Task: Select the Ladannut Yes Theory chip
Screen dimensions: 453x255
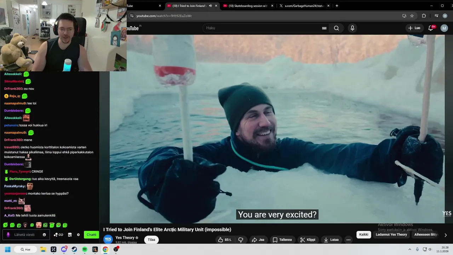Action: [x=391, y=234]
